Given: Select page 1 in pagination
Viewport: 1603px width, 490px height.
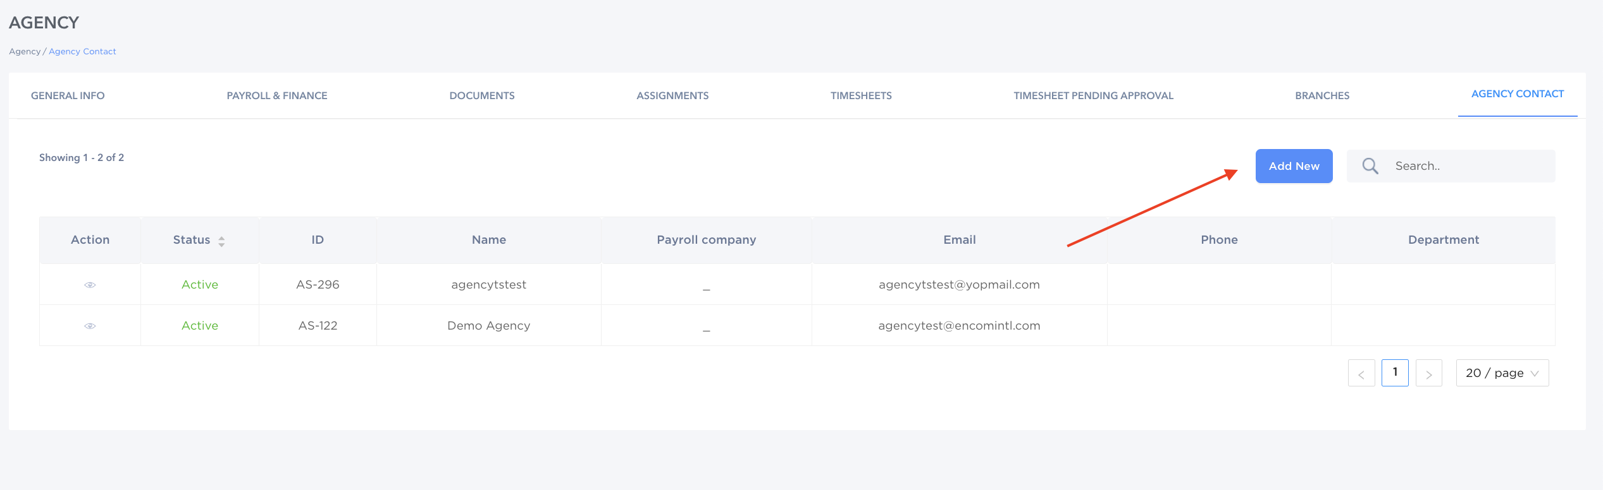Looking at the screenshot, I should [x=1395, y=373].
